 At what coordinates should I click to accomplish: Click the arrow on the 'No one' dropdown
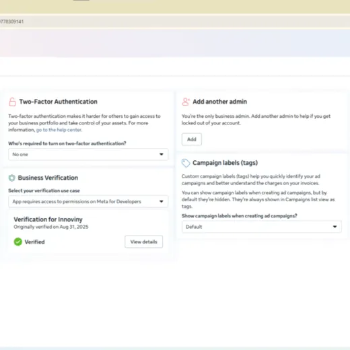tap(162, 154)
